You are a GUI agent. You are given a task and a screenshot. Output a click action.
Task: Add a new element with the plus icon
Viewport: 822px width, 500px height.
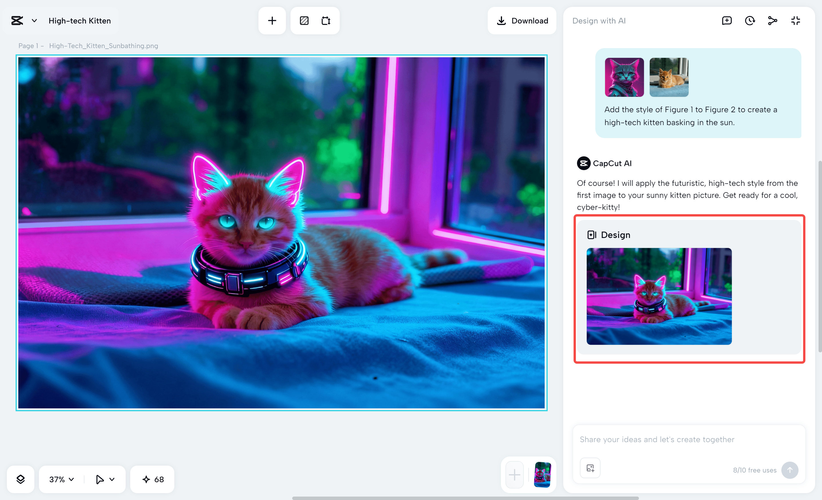[x=272, y=20]
